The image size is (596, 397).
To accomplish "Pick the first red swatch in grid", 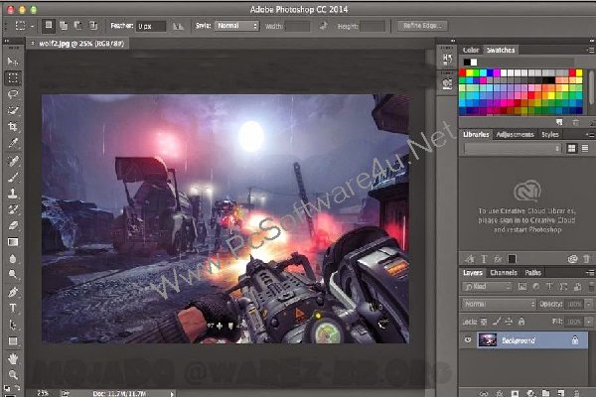I will pos(463,72).
